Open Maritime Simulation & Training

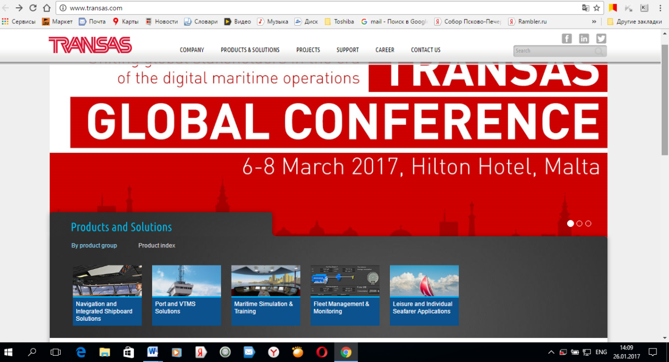click(x=266, y=295)
